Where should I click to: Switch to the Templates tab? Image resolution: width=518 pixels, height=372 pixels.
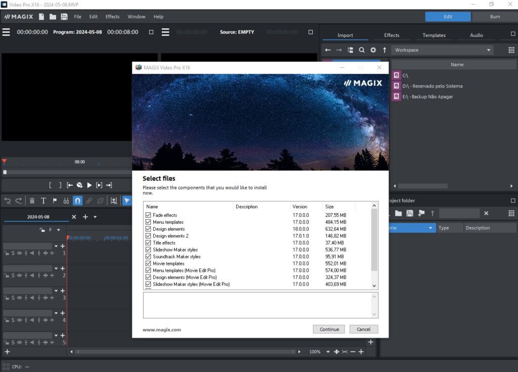[434, 35]
